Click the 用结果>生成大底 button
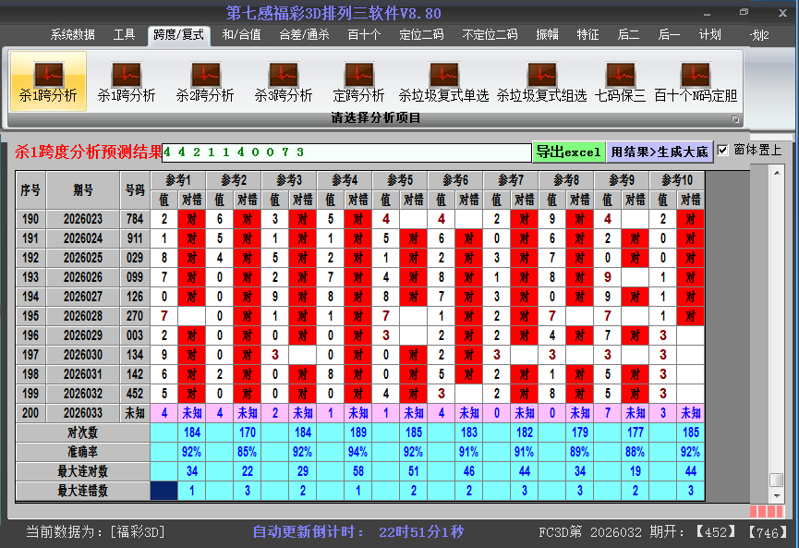 click(x=660, y=152)
